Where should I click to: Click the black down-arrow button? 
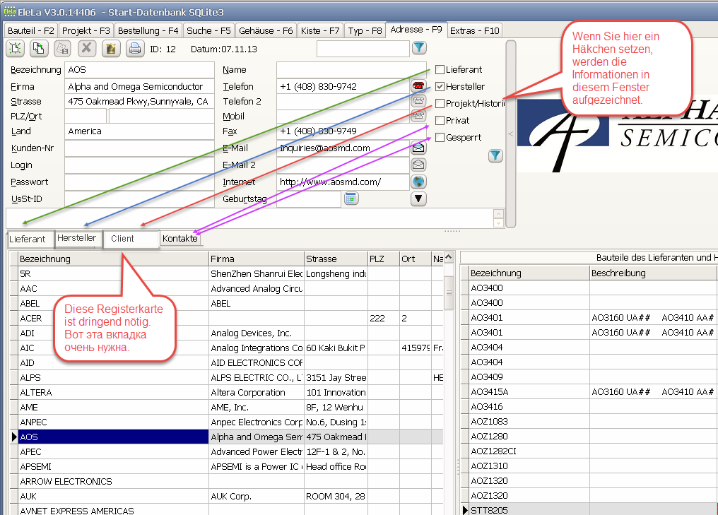tap(418, 199)
